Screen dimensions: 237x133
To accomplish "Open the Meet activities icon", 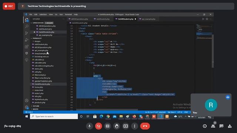I will pyautogui.click(x=230, y=126).
